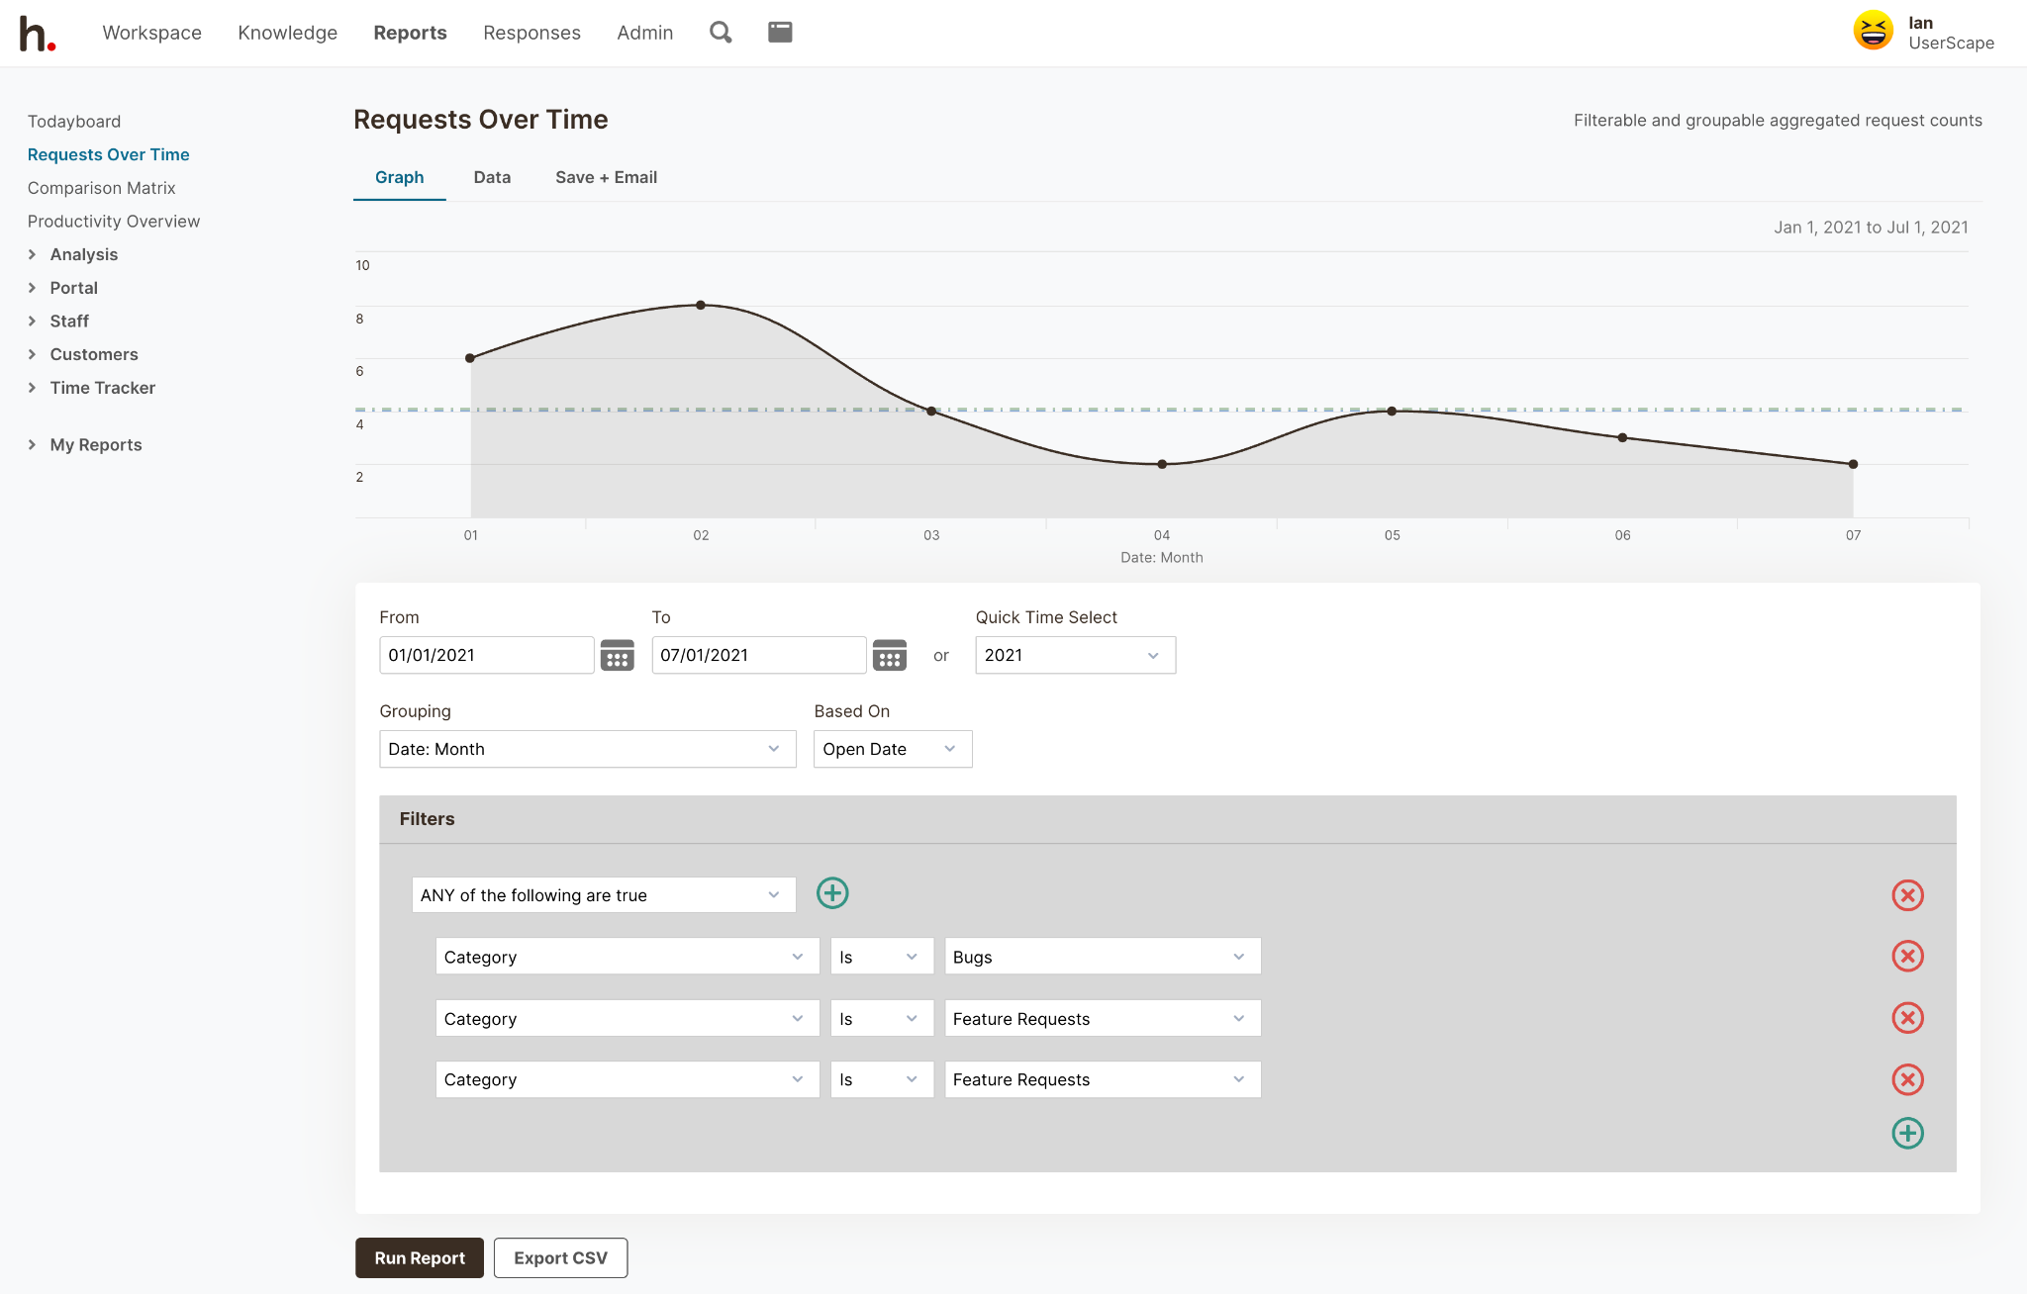The image size is (2027, 1294).
Task: Click the month 04 data point on graph
Action: (1162, 464)
